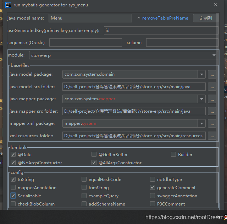Enable the P3CComment checkbox
The height and width of the screenshot is (224, 227).
pyautogui.click(x=153, y=204)
